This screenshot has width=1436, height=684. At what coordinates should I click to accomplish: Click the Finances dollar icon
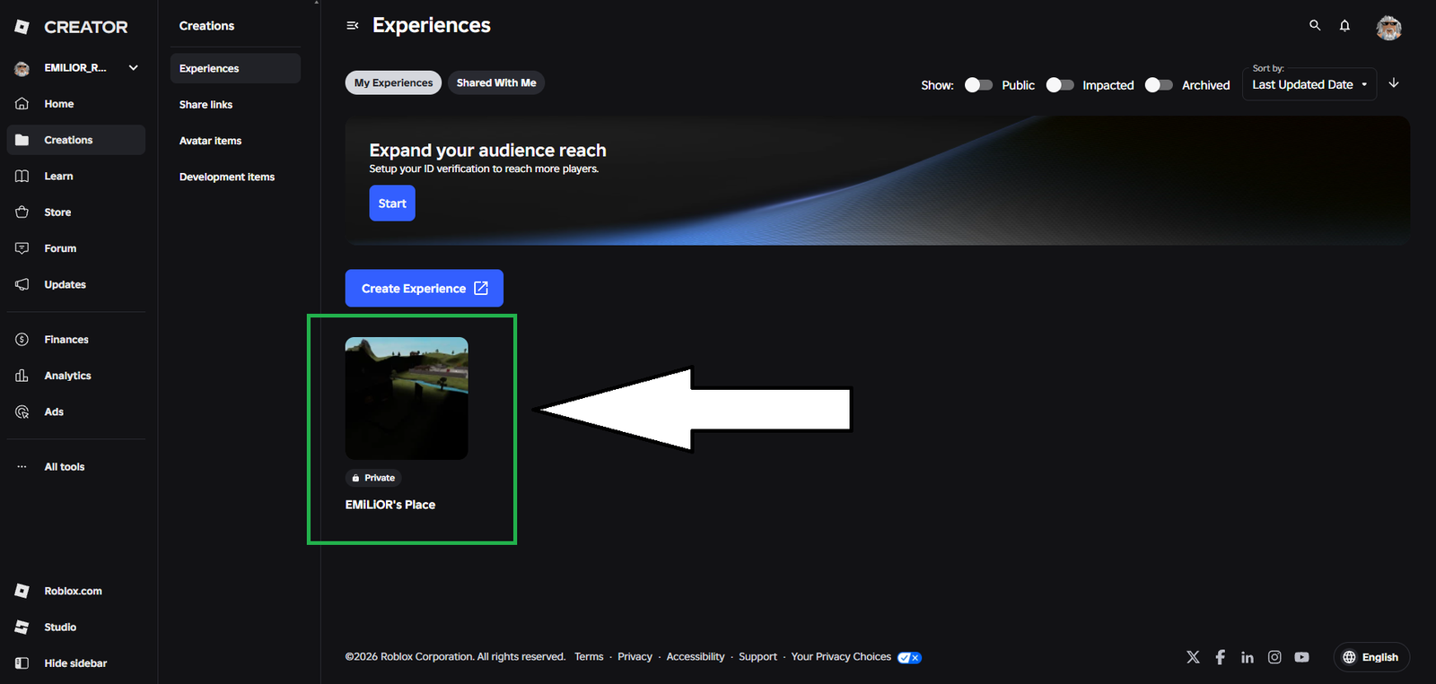pyautogui.click(x=22, y=340)
